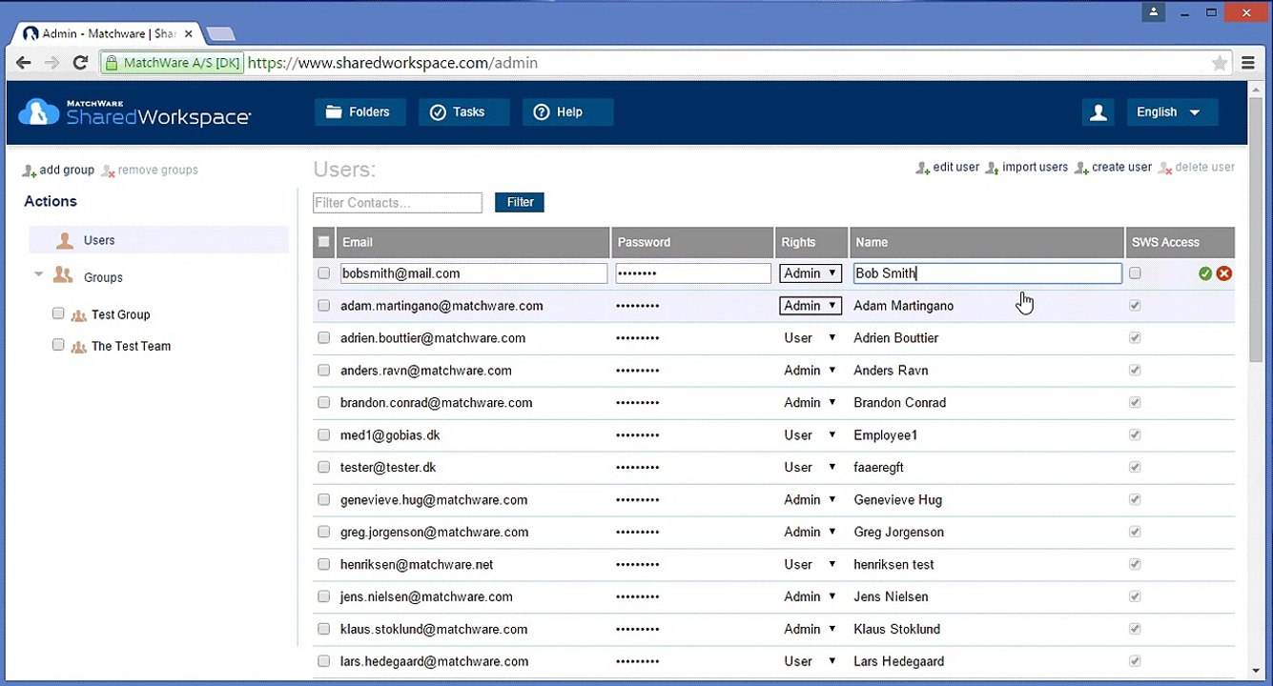The image size is (1273, 686).
Task: Click the add group link
Action: [67, 171]
